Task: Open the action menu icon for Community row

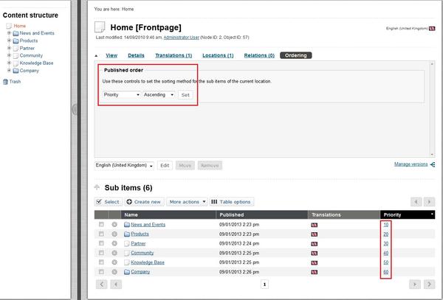Action: click(114, 253)
